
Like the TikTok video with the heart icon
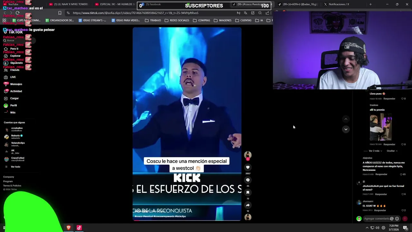tap(248, 167)
